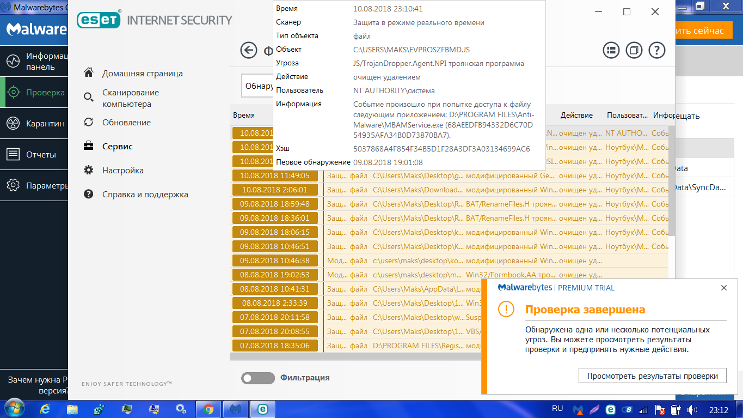Click the ESET icon in the system tray
Image resolution: width=743 pixels, height=418 pixels.
[611, 409]
